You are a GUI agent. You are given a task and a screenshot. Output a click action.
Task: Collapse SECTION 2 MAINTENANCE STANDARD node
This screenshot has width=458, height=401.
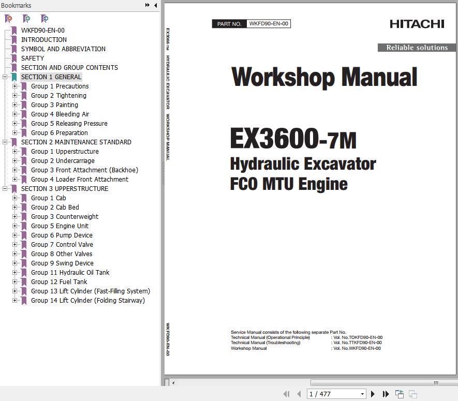5,142
